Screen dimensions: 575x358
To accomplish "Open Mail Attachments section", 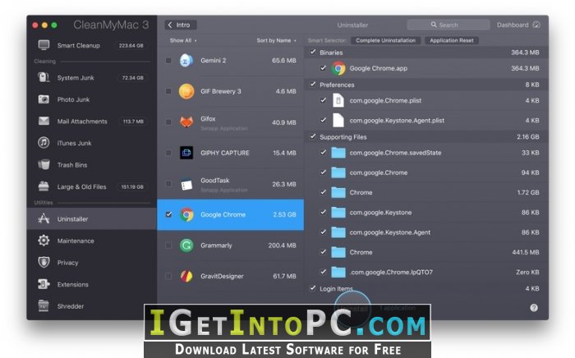I will 92,121.
